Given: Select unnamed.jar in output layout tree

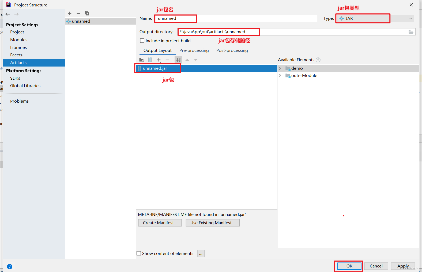Looking at the screenshot, I should pyautogui.click(x=207, y=68).
